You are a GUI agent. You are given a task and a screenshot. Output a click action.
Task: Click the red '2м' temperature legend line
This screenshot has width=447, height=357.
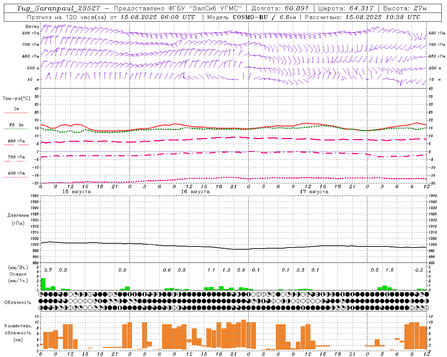(x=16, y=113)
